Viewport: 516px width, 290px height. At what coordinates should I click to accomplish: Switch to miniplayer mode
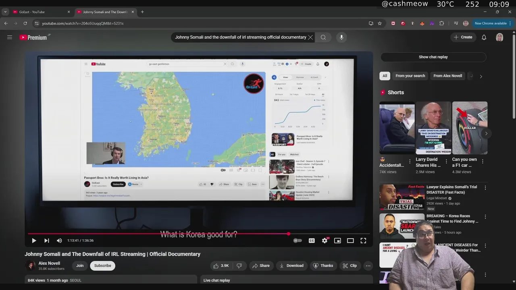click(337, 240)
